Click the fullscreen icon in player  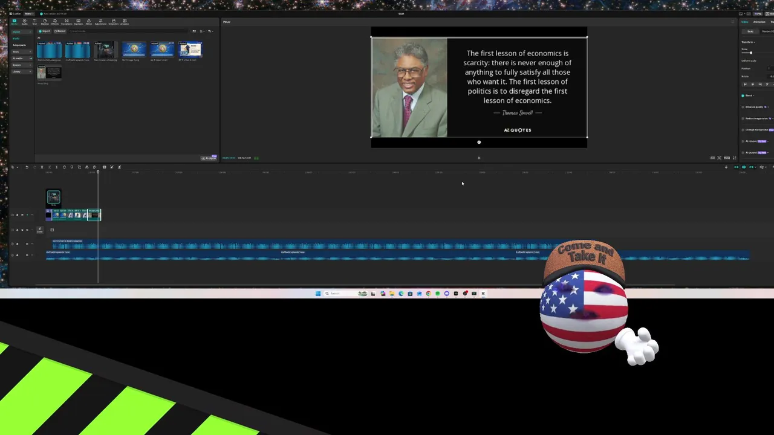735,158
